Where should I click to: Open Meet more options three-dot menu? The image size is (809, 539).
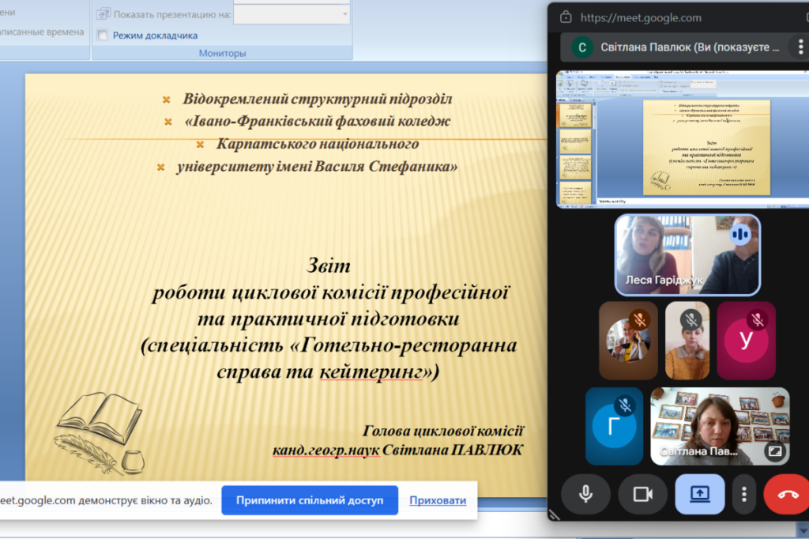pos(743,494)
